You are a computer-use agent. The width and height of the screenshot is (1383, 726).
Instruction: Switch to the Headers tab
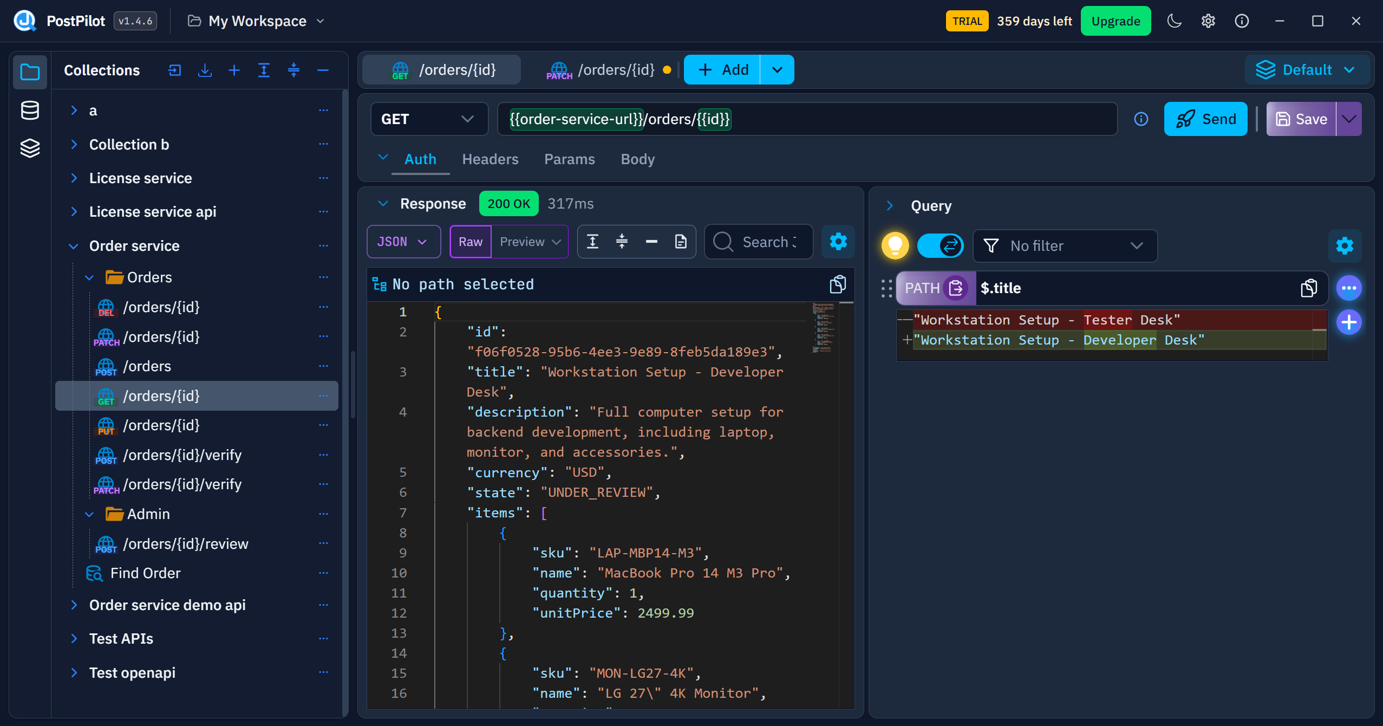(490, 159)
